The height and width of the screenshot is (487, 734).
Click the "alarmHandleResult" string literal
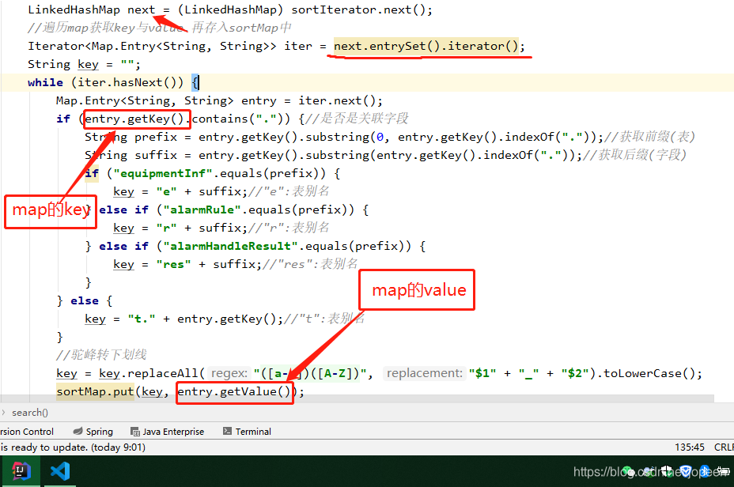[231, 247]
